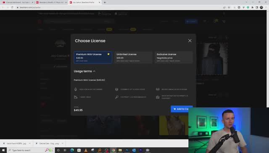Select the Jay Cactus BeatStars Profile tab
269x153 pixels.
(84, 3)
